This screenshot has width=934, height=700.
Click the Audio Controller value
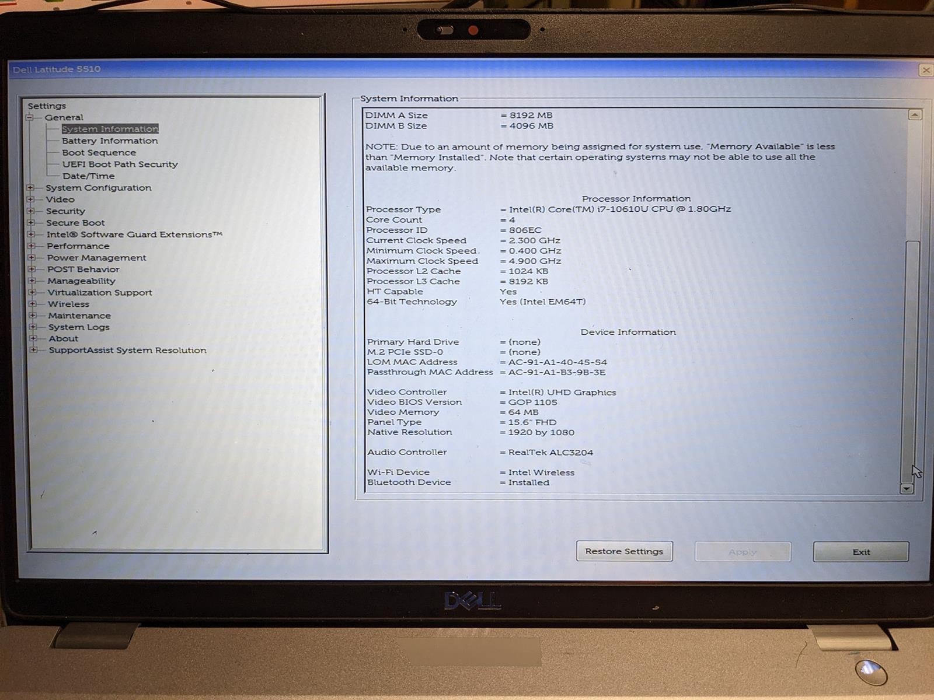(x=550, y=453)
